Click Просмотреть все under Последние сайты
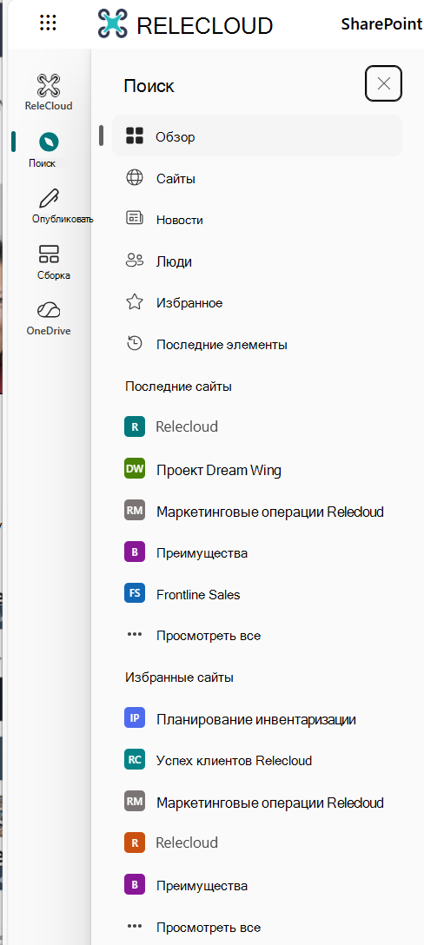Image resolution: width=424 pixels, height=945 pixels. pos(209,635)
